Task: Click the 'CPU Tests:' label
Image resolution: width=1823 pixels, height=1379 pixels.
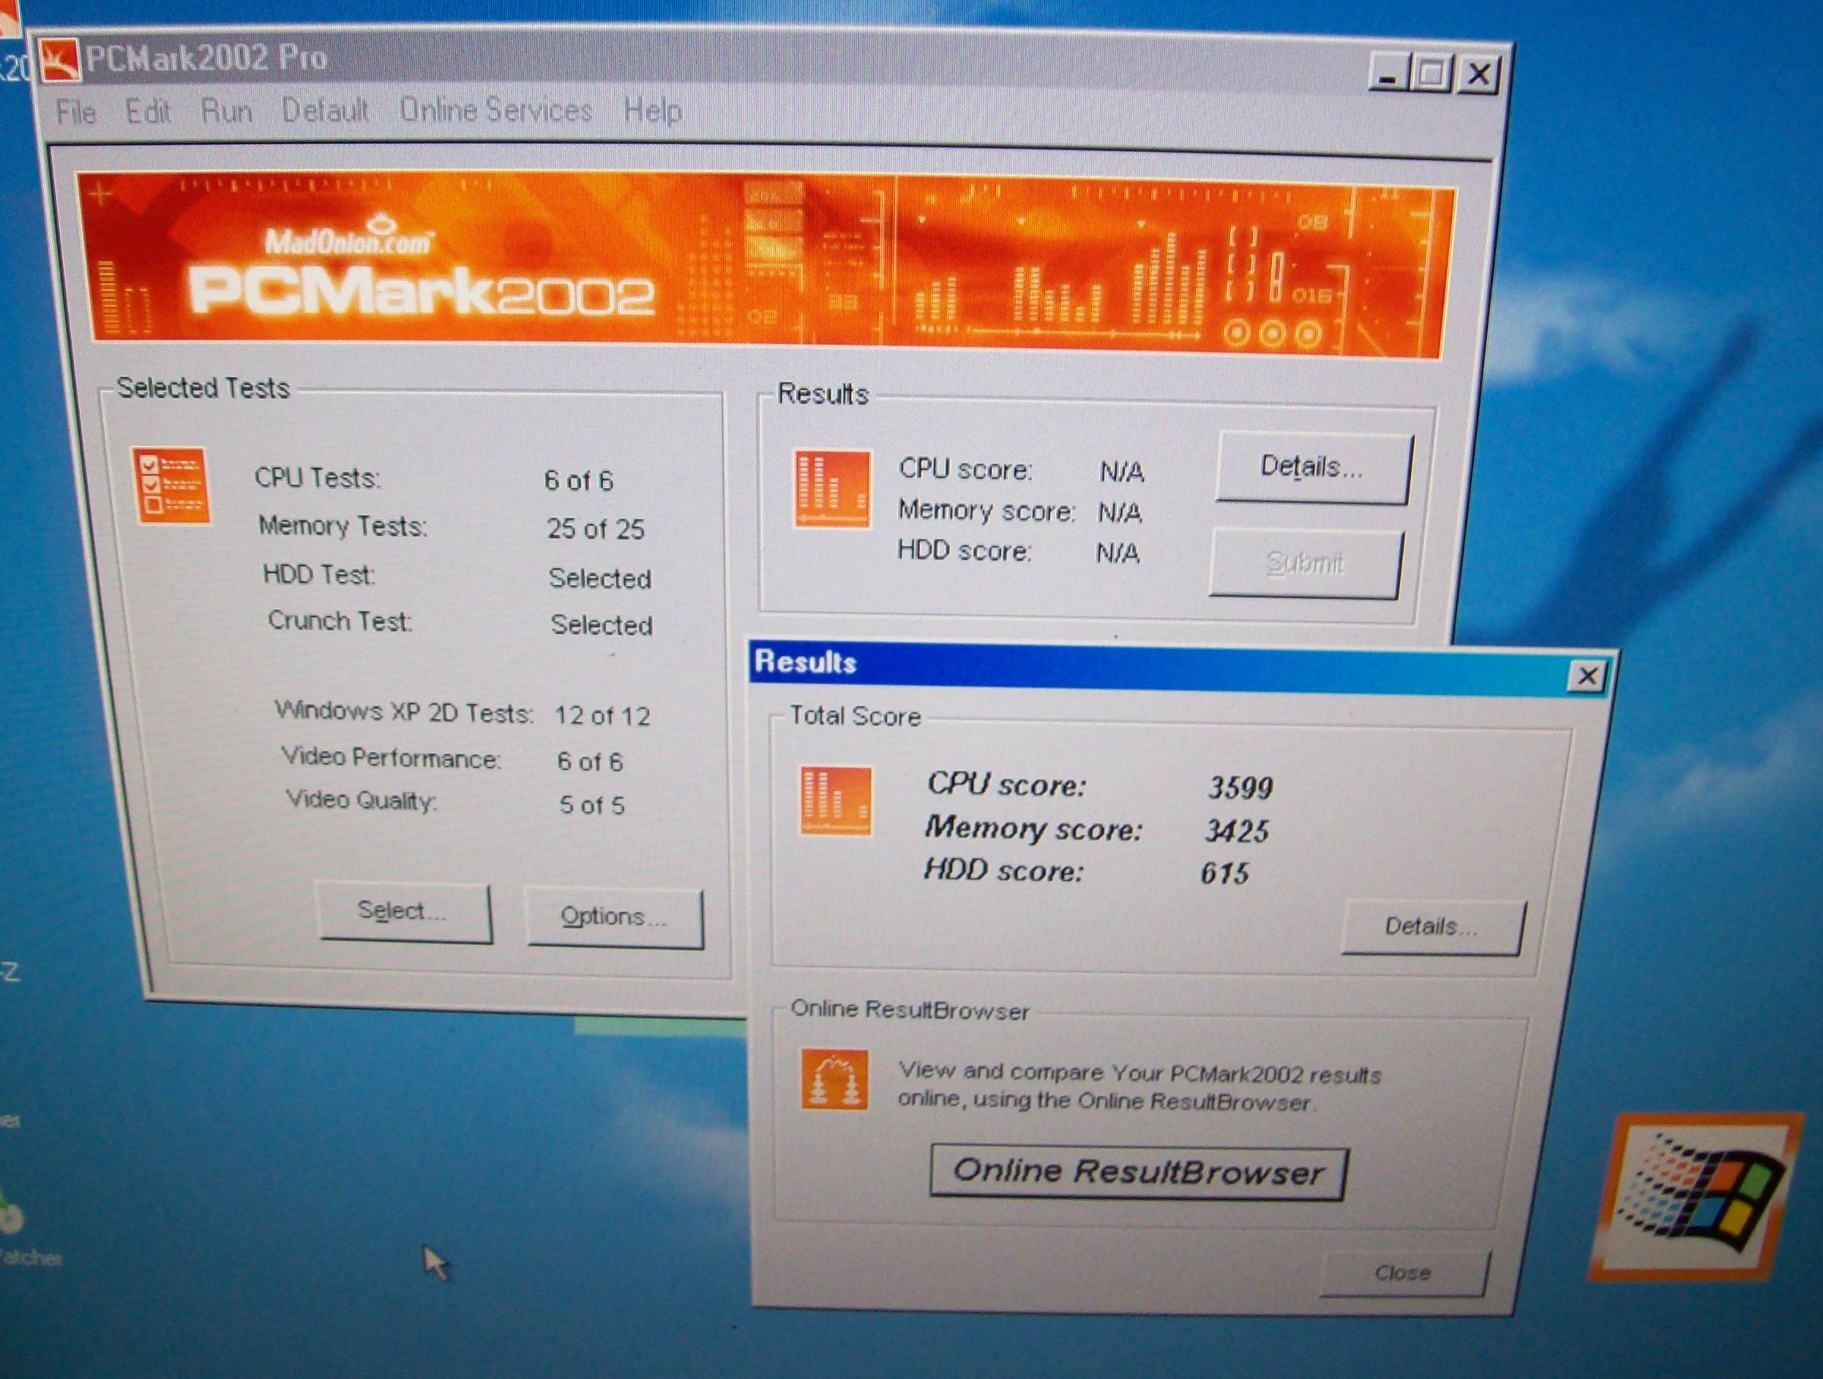Action: coord(318,478)
